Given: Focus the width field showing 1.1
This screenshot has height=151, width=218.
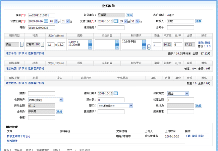Looking at the screenshot, I should (51, 45).
